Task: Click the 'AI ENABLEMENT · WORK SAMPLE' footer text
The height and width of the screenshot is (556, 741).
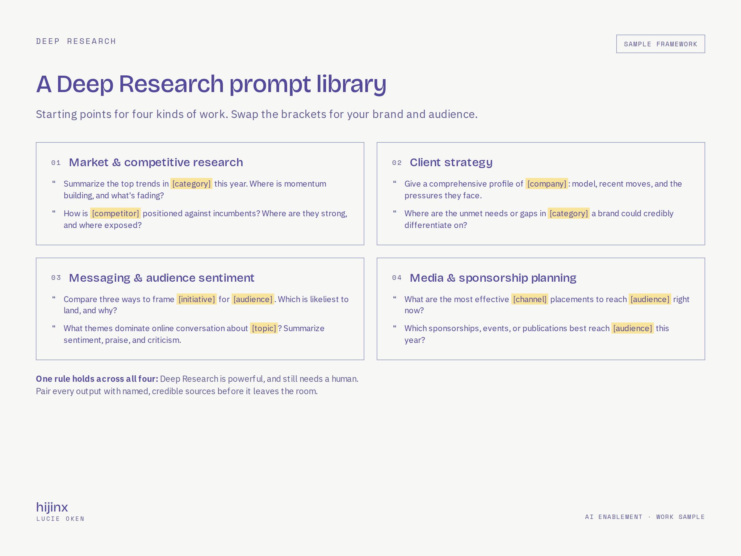Action: (645, 517)
